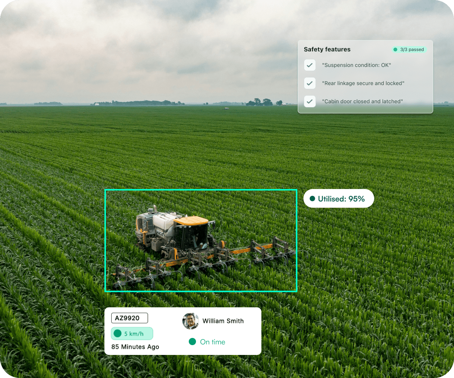Image resolution: width=454 pixels, height=378 pixels.
Task: Click the AZ9920 vehicle ID field
Action: tap(129, 318)
